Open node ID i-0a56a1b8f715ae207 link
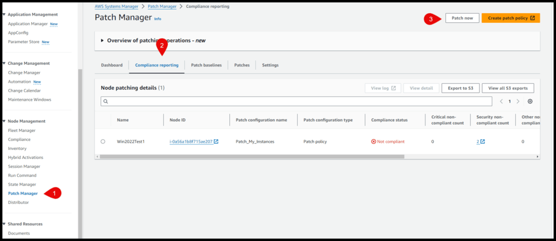This screenshot has height=241, width=556. tap(191, 141)
